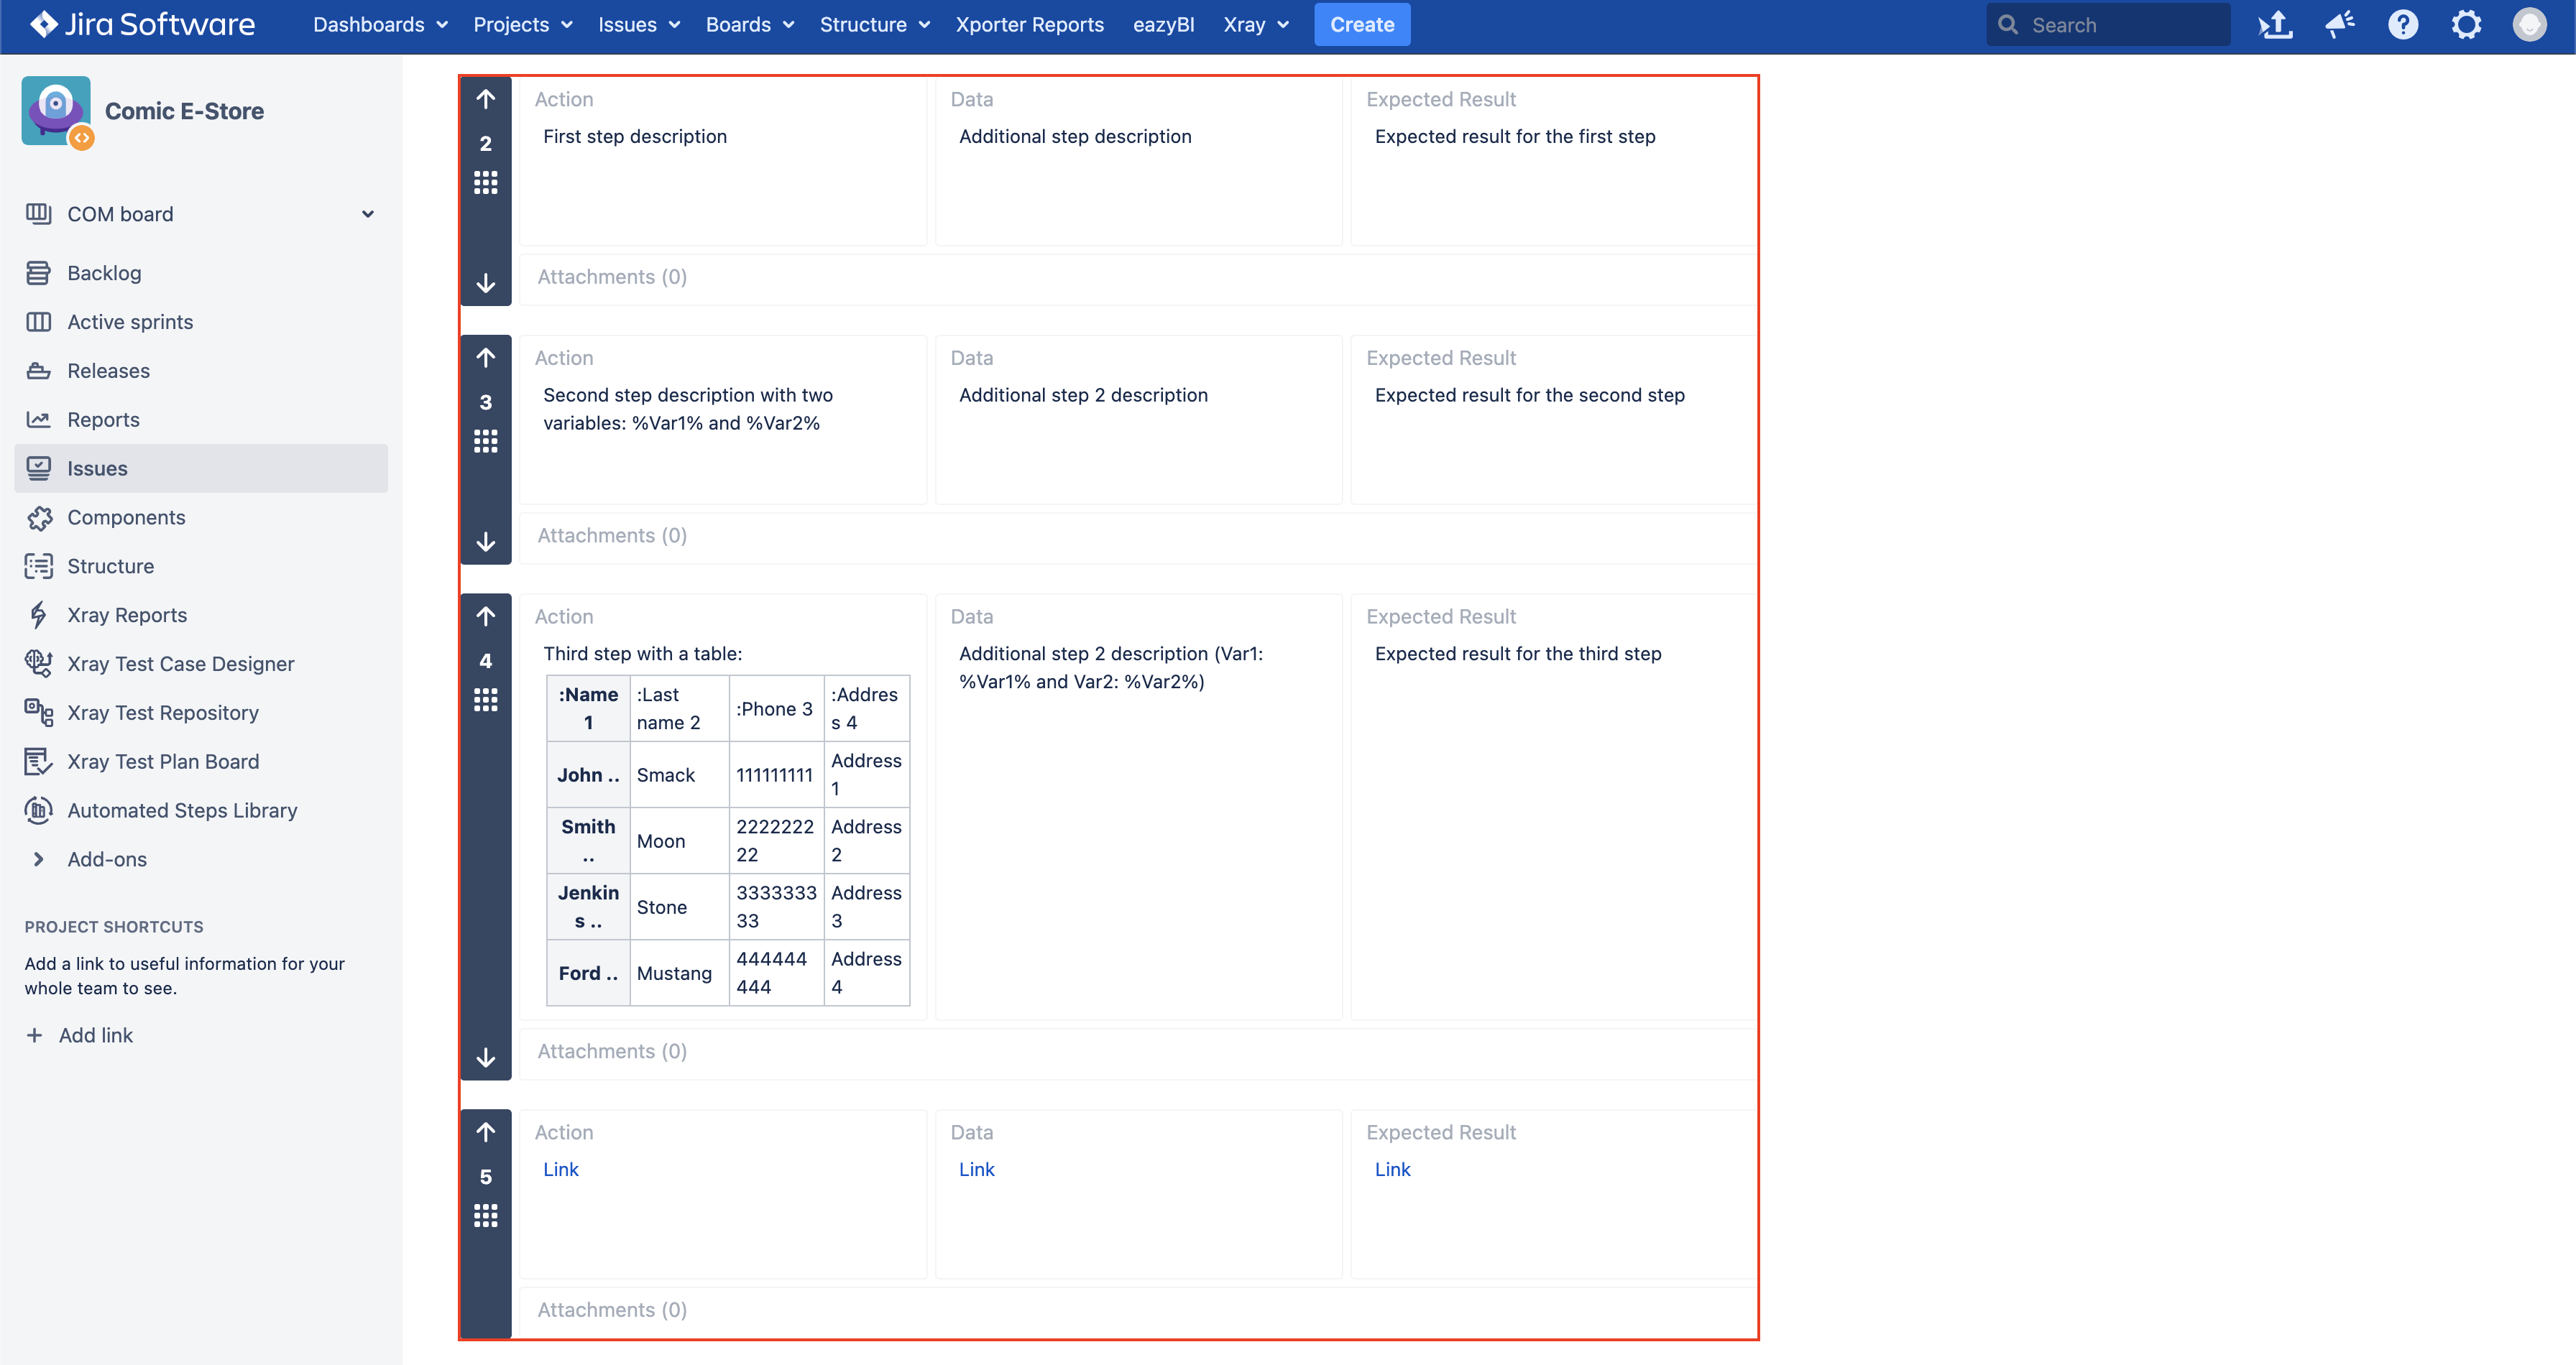The image size is (2576, 1365).
Task: Open Xporter Reports from the top menu
Action: (x=1029, y=24)
